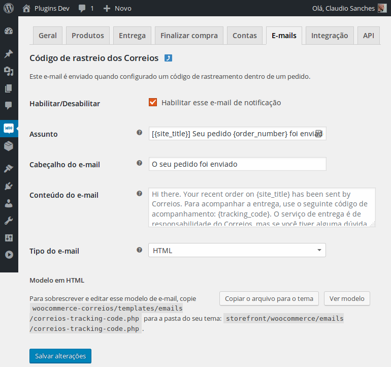The width and height of the screenshot is (391, 367).
Task: Open Dashboard gauge icon in sidebar
Action: pos(9,31)
